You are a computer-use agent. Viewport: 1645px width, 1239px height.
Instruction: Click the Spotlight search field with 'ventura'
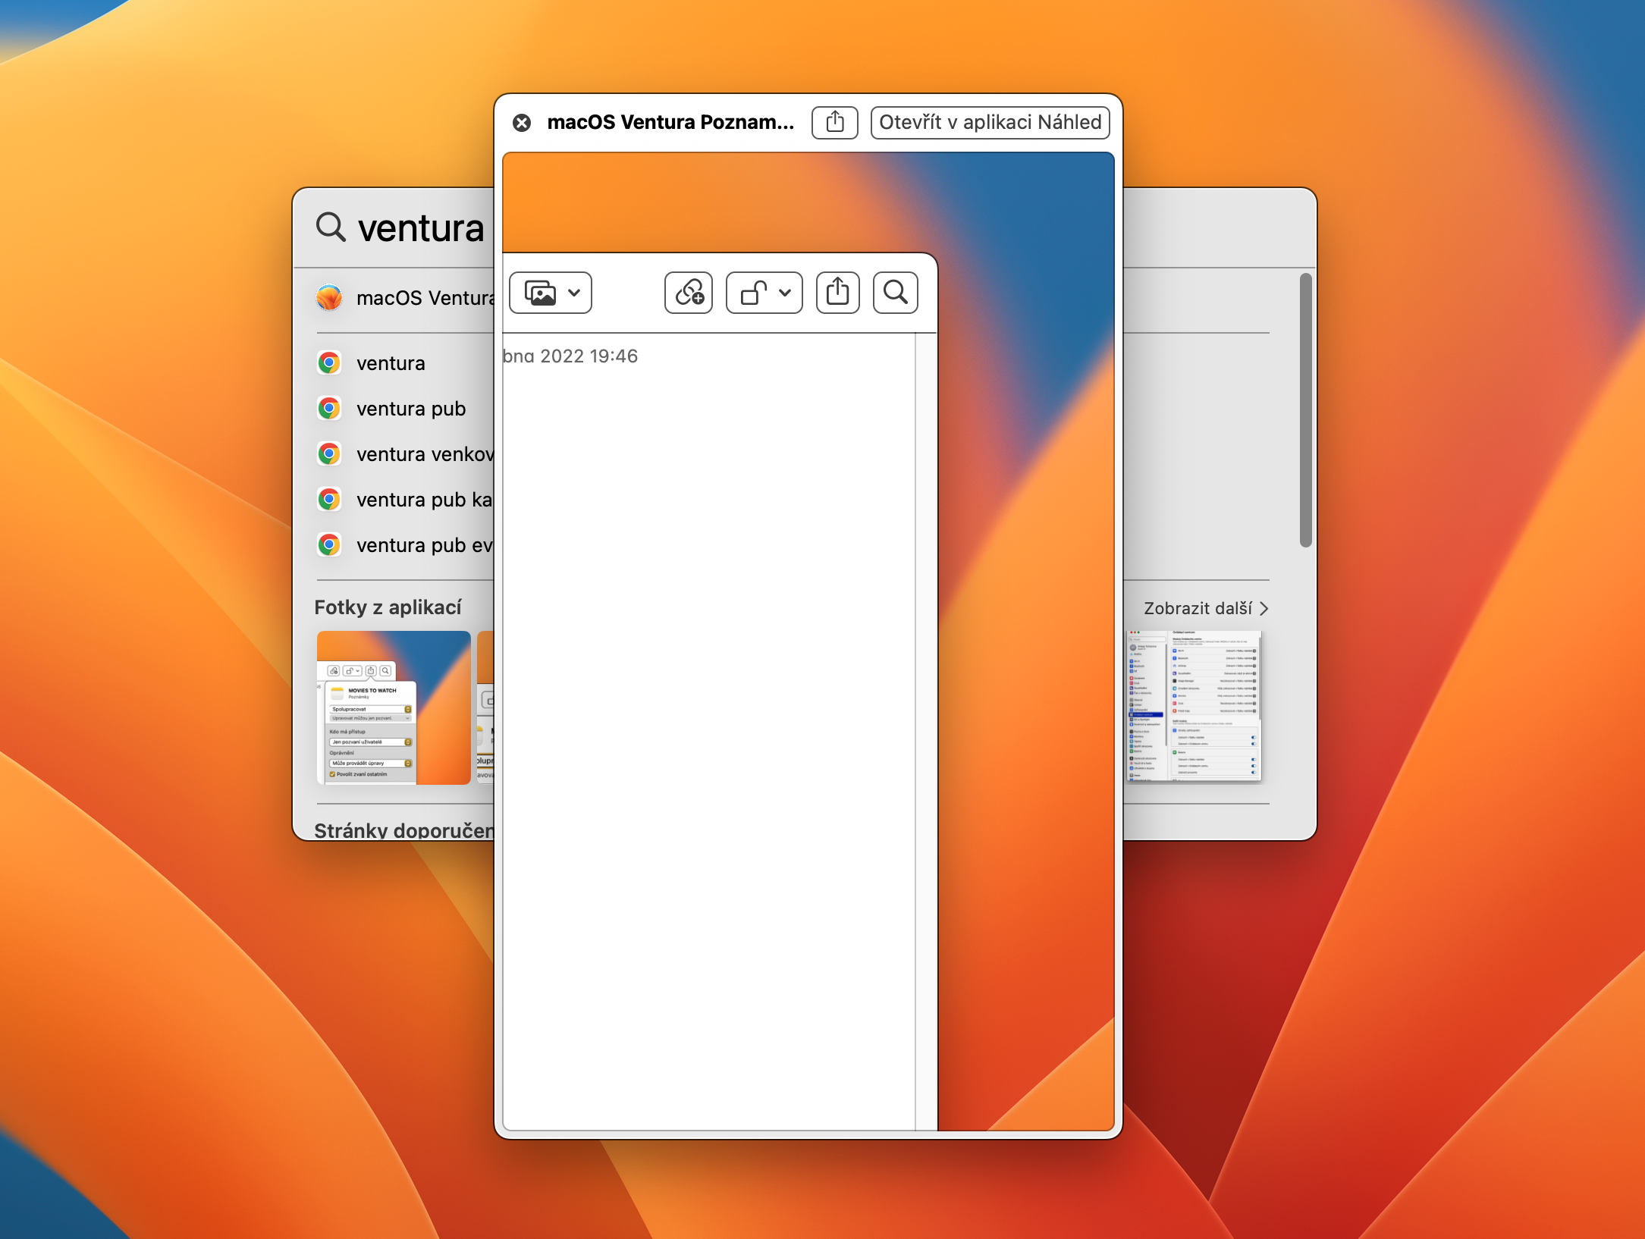421,228
